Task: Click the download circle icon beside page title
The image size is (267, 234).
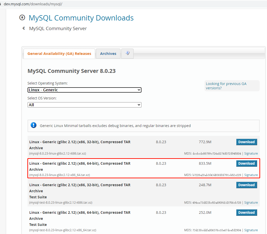Action: click(22, 17)
